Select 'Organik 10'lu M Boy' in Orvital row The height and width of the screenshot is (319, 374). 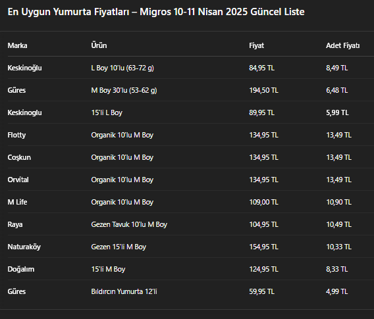pyautogui.click(x=122, y=180)
